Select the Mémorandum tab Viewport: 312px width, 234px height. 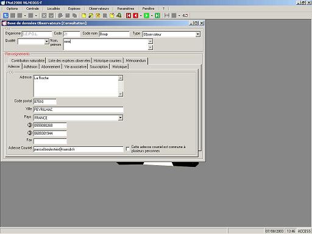[x=136, y=60]
